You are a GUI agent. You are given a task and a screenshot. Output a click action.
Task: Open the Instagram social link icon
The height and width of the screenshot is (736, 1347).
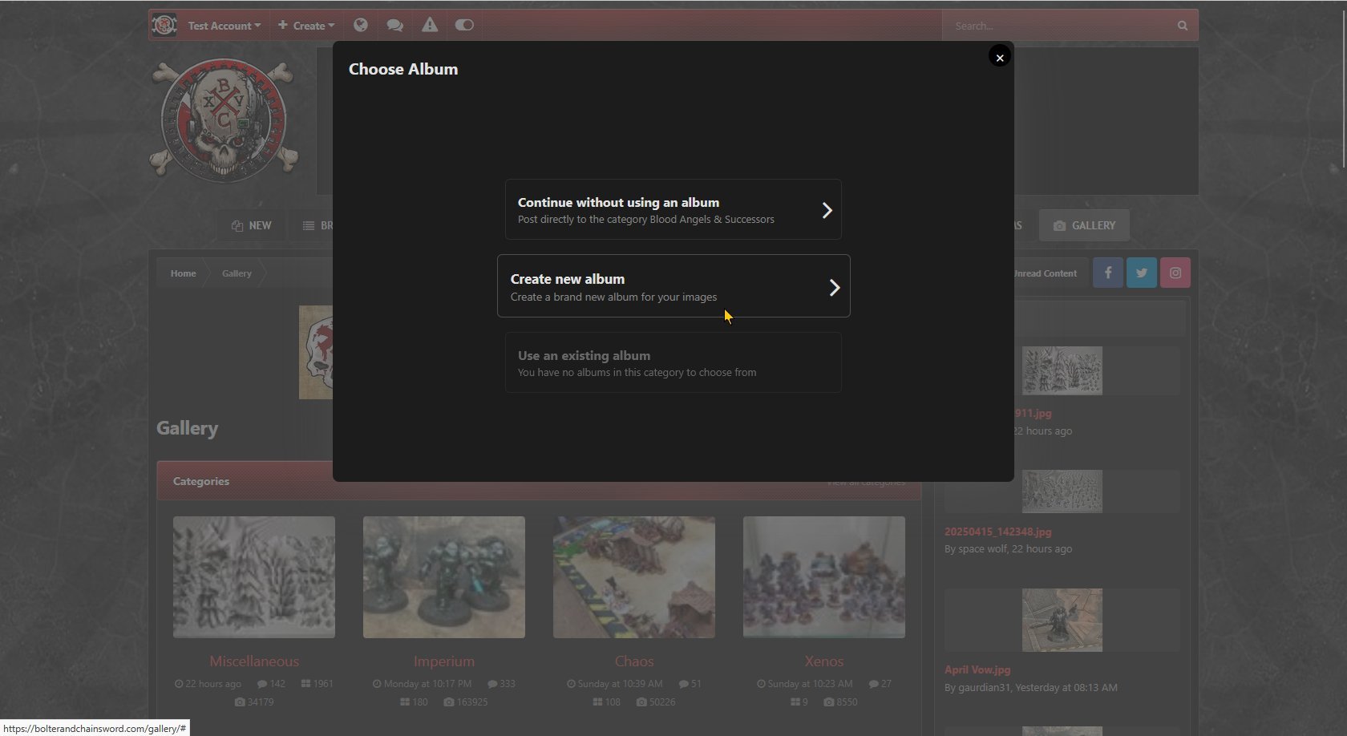(1175, 273)
